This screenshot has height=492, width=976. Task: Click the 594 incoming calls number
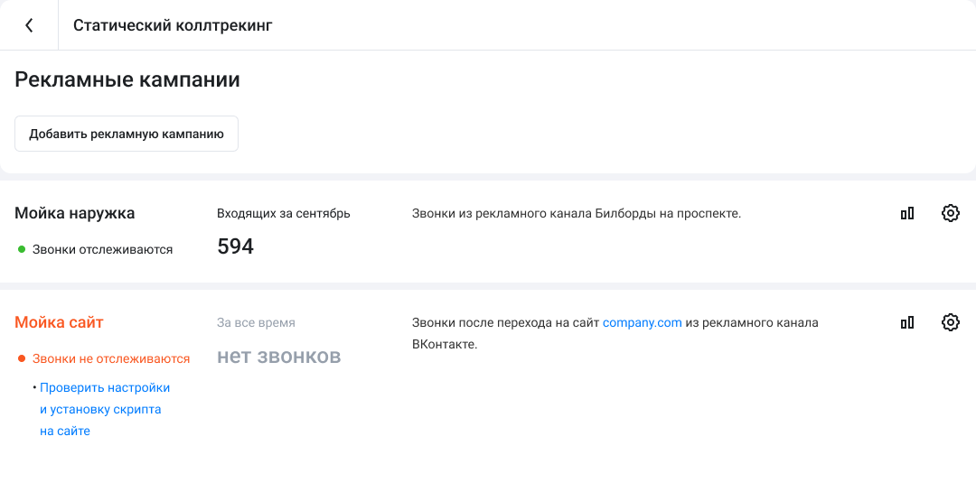pos(235,246)
